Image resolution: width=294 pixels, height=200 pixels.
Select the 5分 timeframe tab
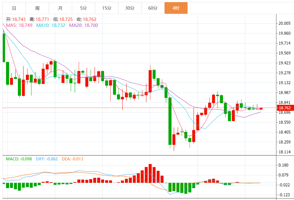83,8
